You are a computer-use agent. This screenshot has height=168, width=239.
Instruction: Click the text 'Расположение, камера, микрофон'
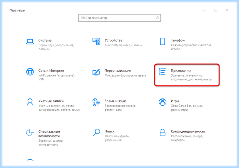coord(187,138)
